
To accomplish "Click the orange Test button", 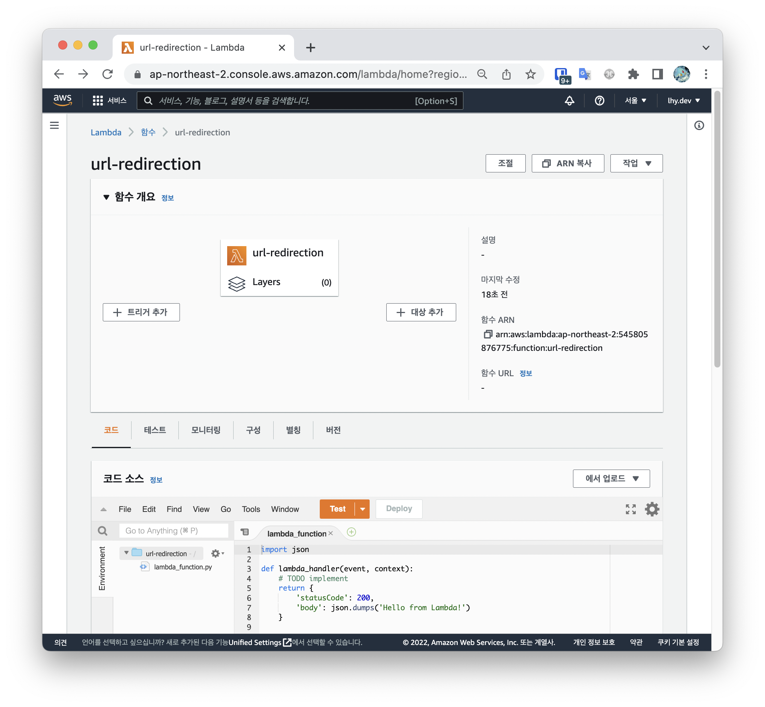I will 338,509.
